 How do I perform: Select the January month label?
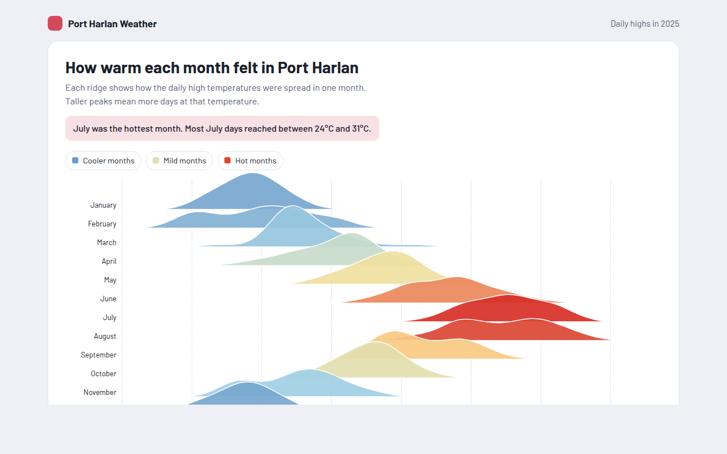(103, 205)
